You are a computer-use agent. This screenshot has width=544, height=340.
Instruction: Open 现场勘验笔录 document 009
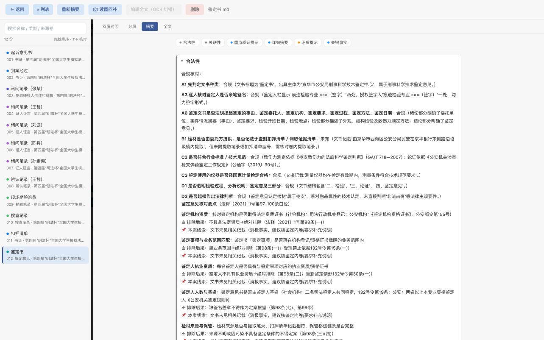tap(45, 201)
